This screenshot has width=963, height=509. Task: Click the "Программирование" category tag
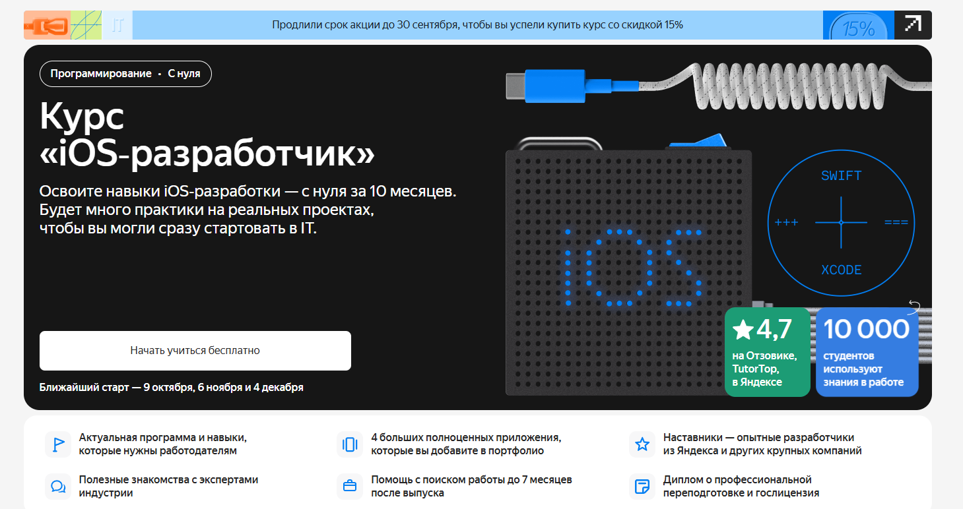101,74
